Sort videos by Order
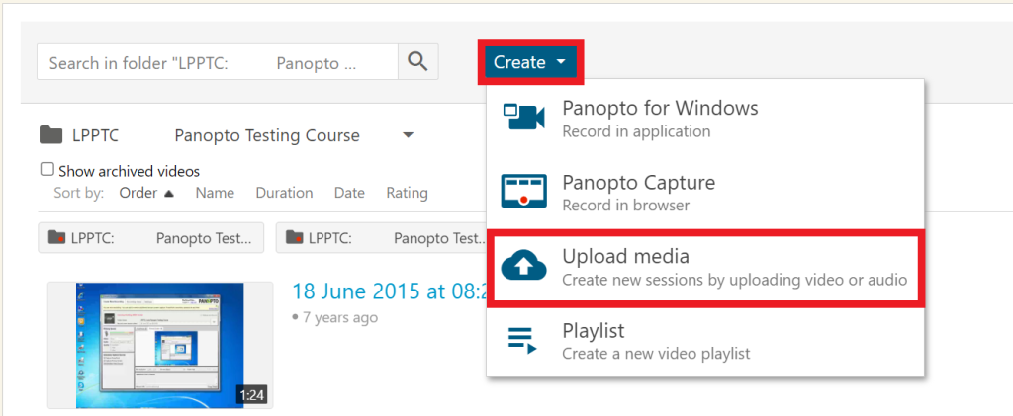This screenshot has height=416, width=1013. point(146,193)
